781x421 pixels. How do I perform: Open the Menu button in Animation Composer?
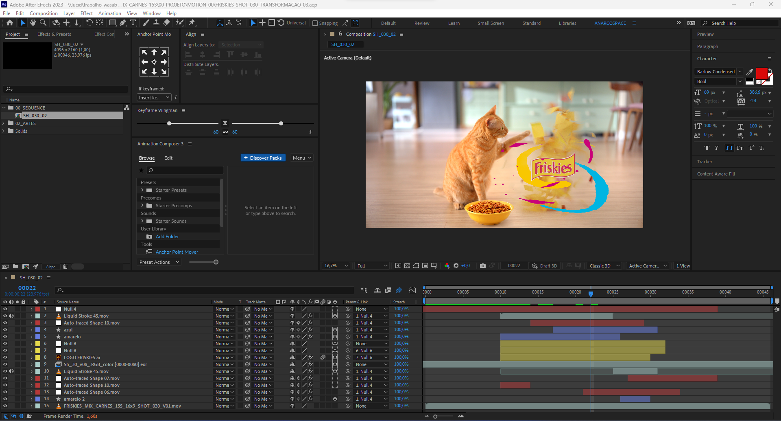coord(301,158)
